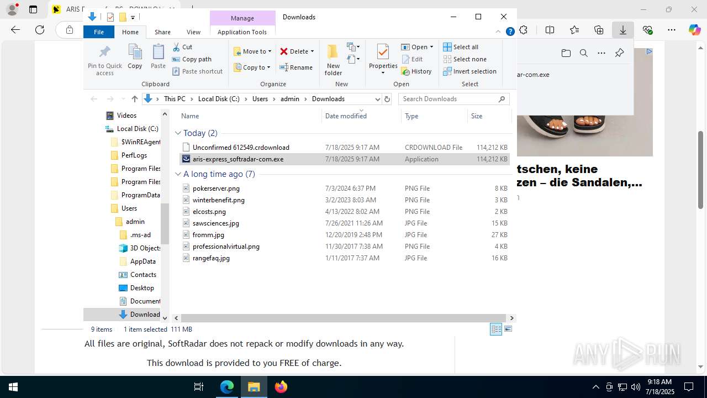Image resolution: width=707 pixels, height=398 pixels.
Task: Open the File menu
Action: click(99, 32)
